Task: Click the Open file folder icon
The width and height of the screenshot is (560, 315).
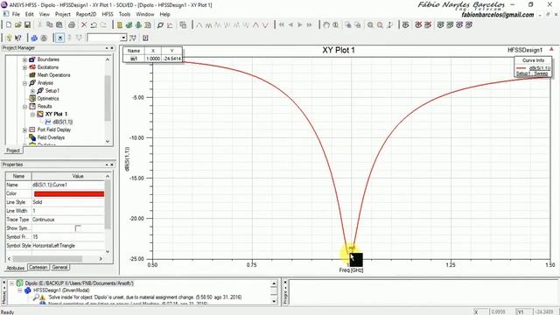Action: 18,25
